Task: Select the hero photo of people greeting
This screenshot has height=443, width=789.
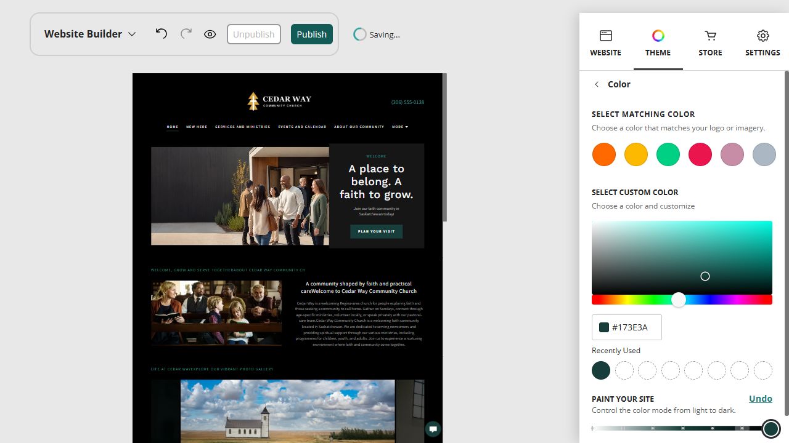Action: [240, 196]
